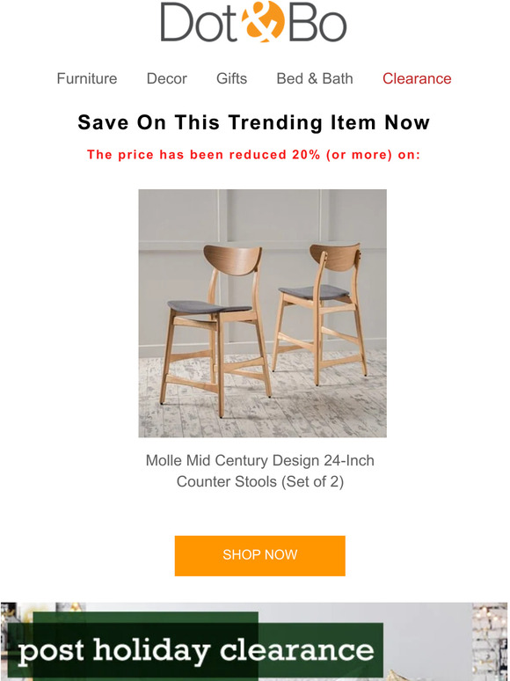This screenshot has width=510, height=681.
Task: Open the Molle Mid Century Design title link
Action: click(x=260, y=460)
